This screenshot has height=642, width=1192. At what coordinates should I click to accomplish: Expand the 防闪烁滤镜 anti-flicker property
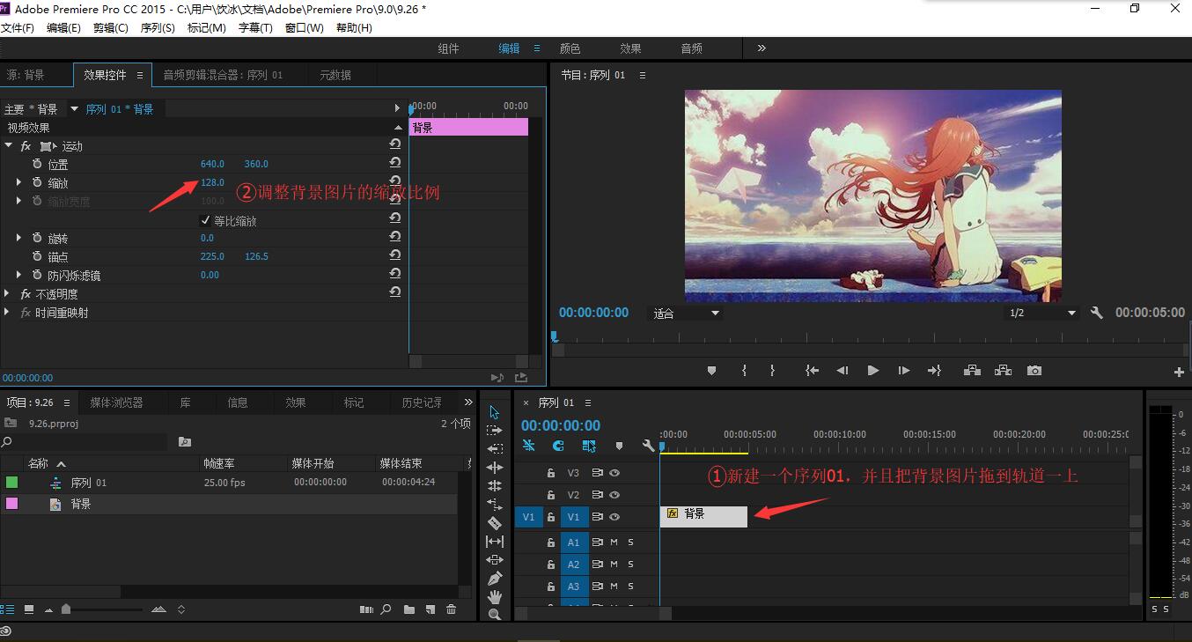pos(18,275)
